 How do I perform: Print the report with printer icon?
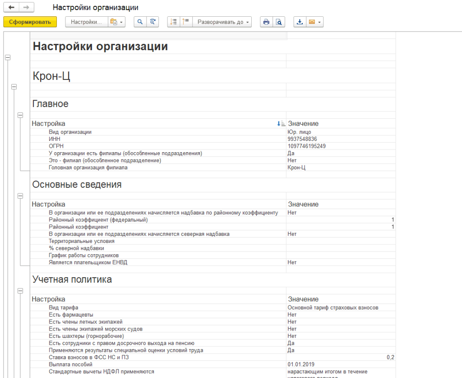click(266, 22)
